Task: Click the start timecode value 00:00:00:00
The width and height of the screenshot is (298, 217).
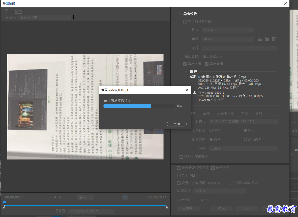Action: pyautogui.click(x=214, y=183)
